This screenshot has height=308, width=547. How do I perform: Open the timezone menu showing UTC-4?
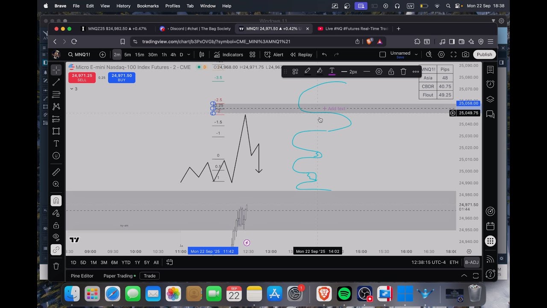pos(429,262)
